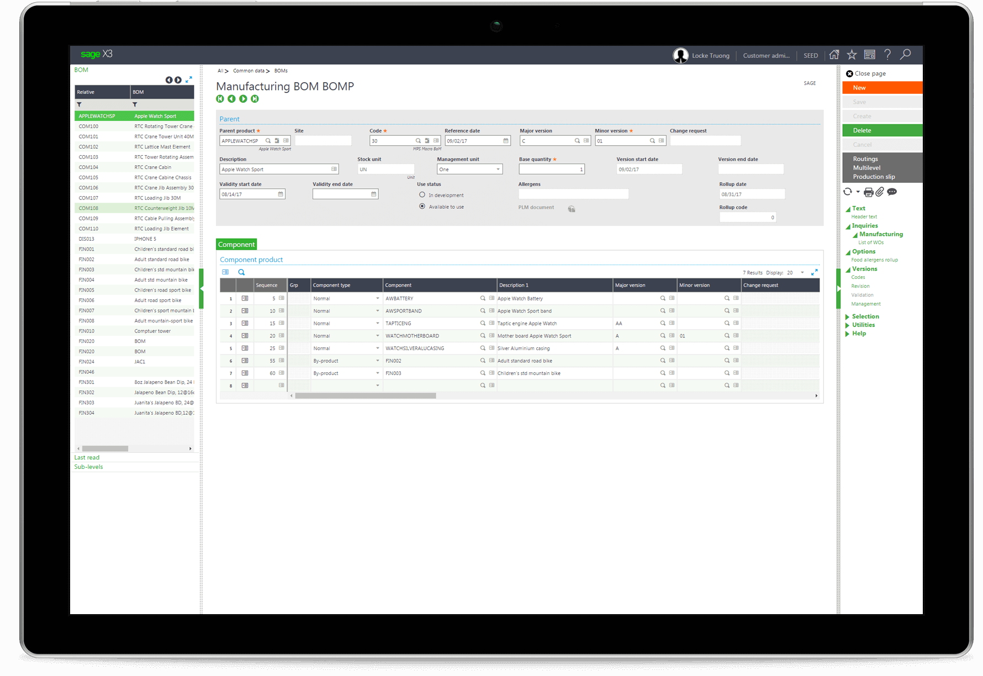Select DIS013 IPHONE 5 row
983x676 pixels.
pos(134,239)
